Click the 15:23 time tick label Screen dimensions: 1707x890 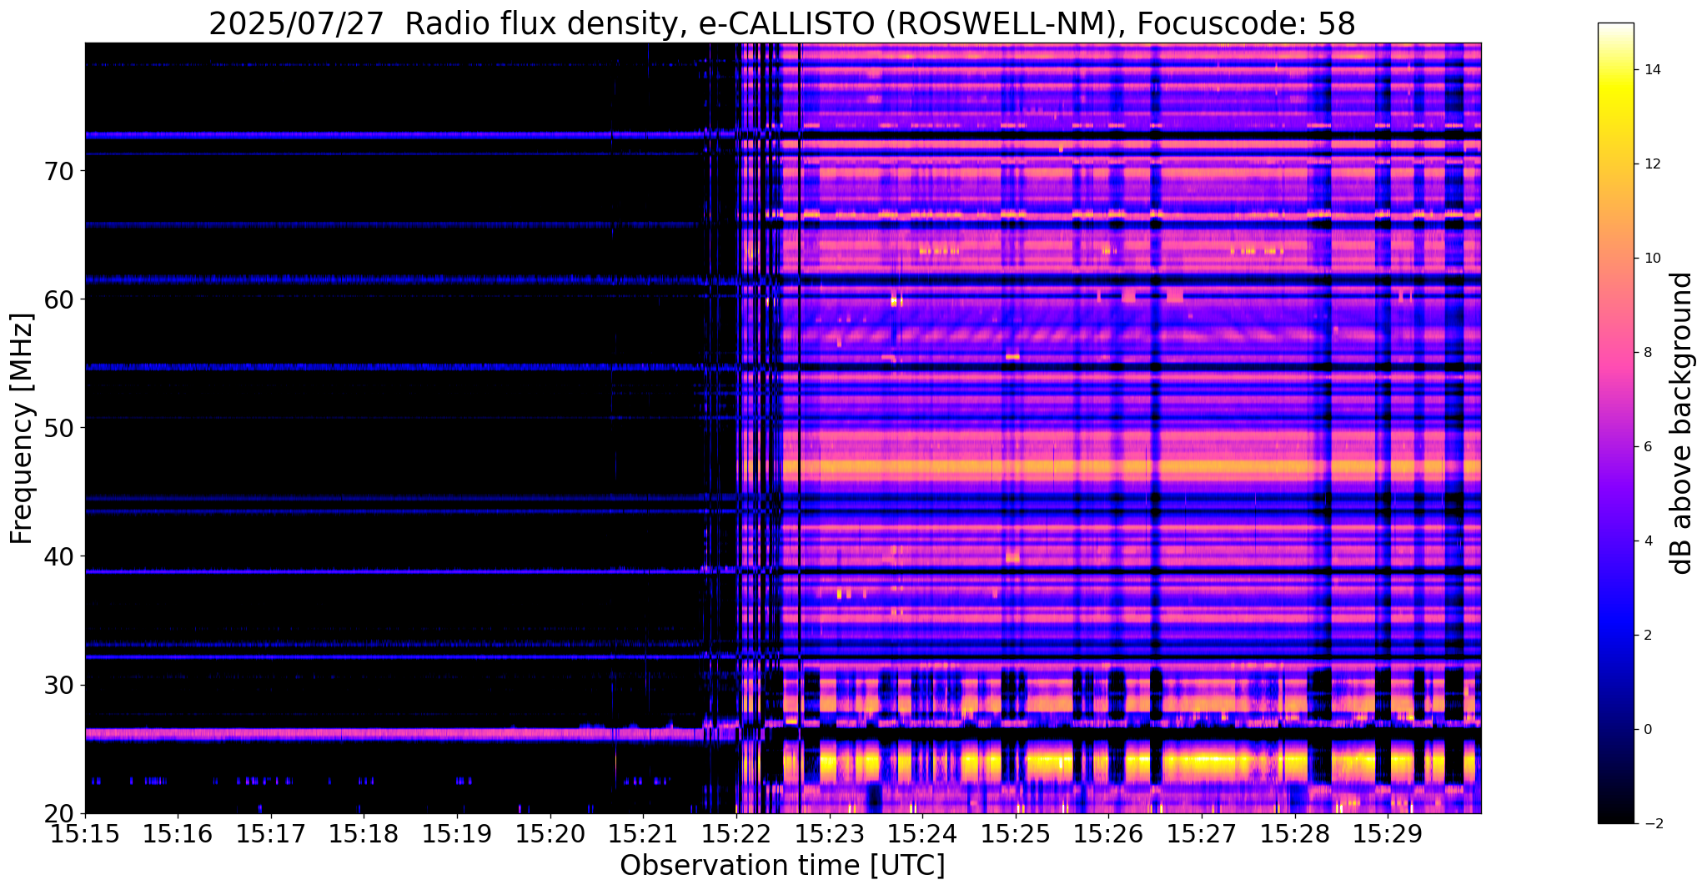829,833
